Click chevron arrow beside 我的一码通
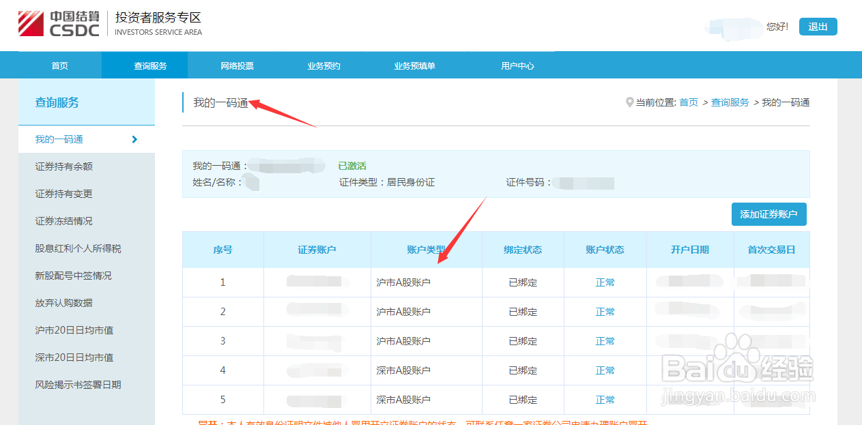 click(134, 139)
